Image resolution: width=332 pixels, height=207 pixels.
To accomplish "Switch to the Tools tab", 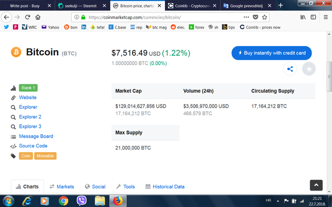I will coord(126,187).
